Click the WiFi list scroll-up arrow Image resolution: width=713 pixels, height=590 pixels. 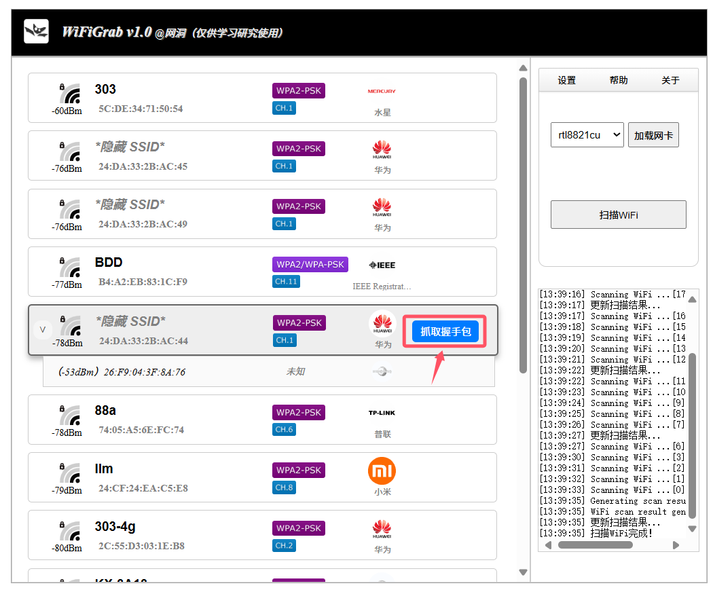click(523, 68)
